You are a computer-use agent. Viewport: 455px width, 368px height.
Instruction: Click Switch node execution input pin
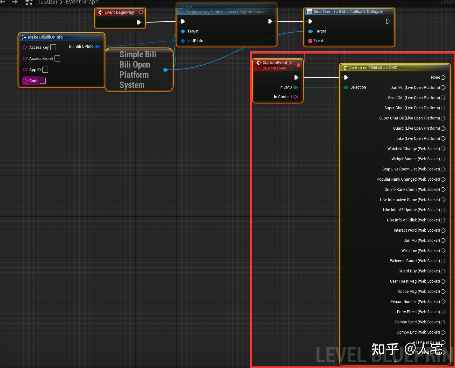point(346,77)
